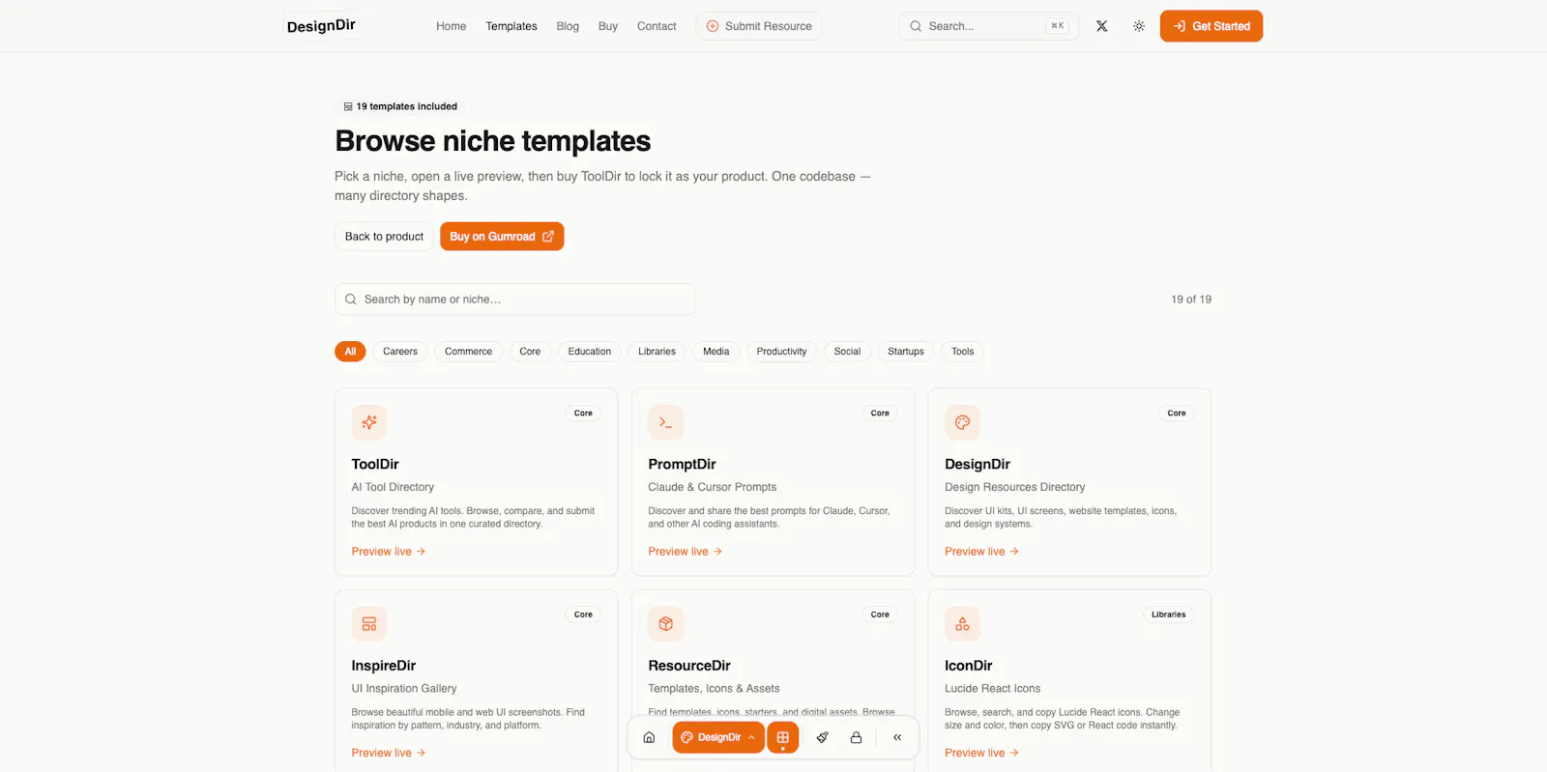Open Preview live on the PromptDir card
Image resolution: width=1547 pixels, height=772 pixels.
tap(686, 552)
